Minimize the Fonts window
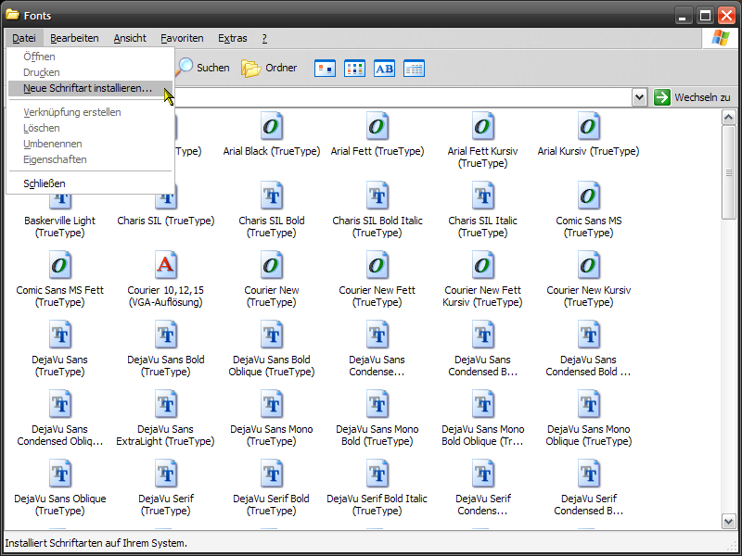This screenshot has height=556, width=742. 683,16
